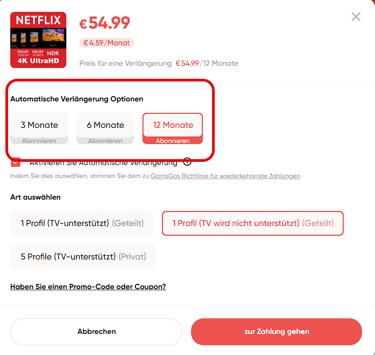The height and width of the screenshot is (355, 375).
Task: Choose 1 Profil (TV wird nicht unterstützt)
Action: (x=253, y=223)
